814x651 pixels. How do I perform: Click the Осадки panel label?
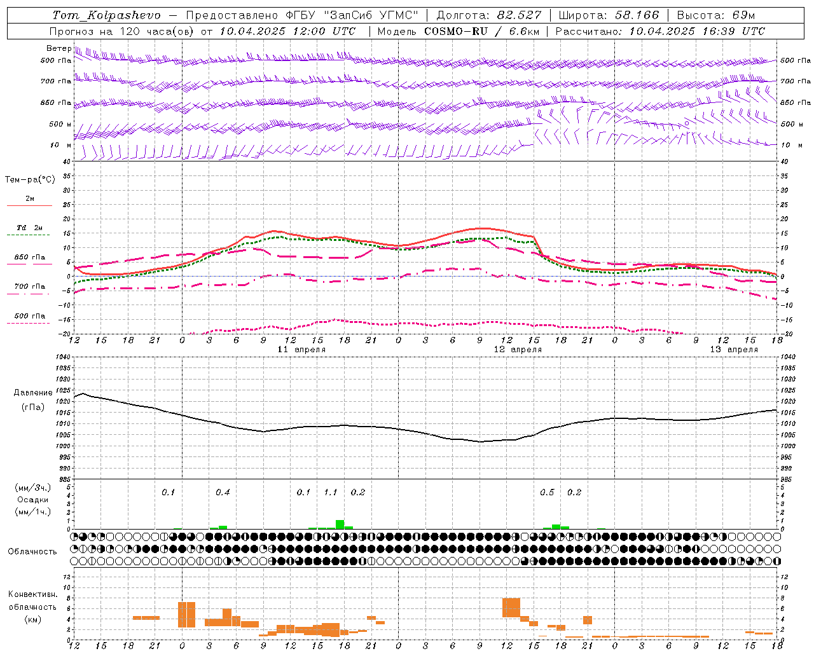pyautogui.click(x=33, y=500)
